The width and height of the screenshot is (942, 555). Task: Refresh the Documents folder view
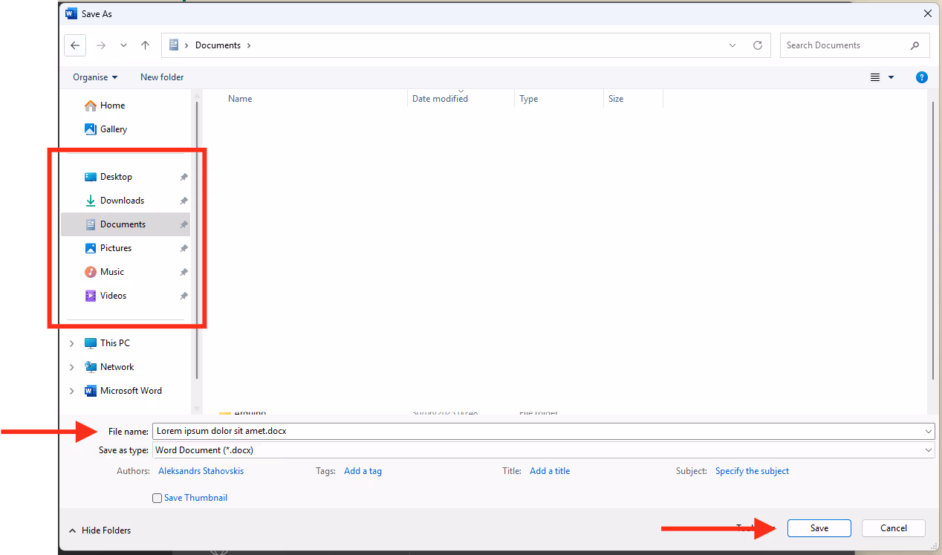point(757,45)
